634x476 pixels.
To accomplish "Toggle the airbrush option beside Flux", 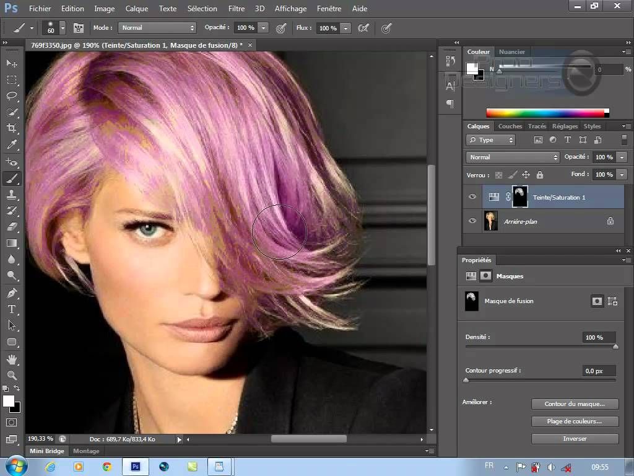I will coord(363,28).
